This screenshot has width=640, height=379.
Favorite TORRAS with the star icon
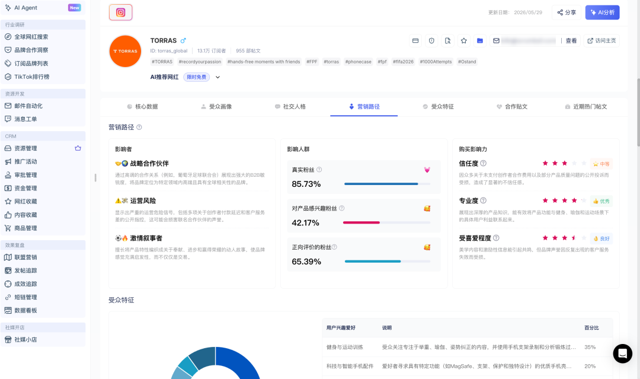(x=463, y=40)
